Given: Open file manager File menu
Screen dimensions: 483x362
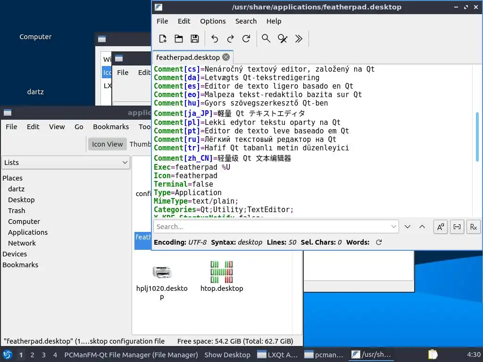Looking at the screenshot, I should coord(11,127).
